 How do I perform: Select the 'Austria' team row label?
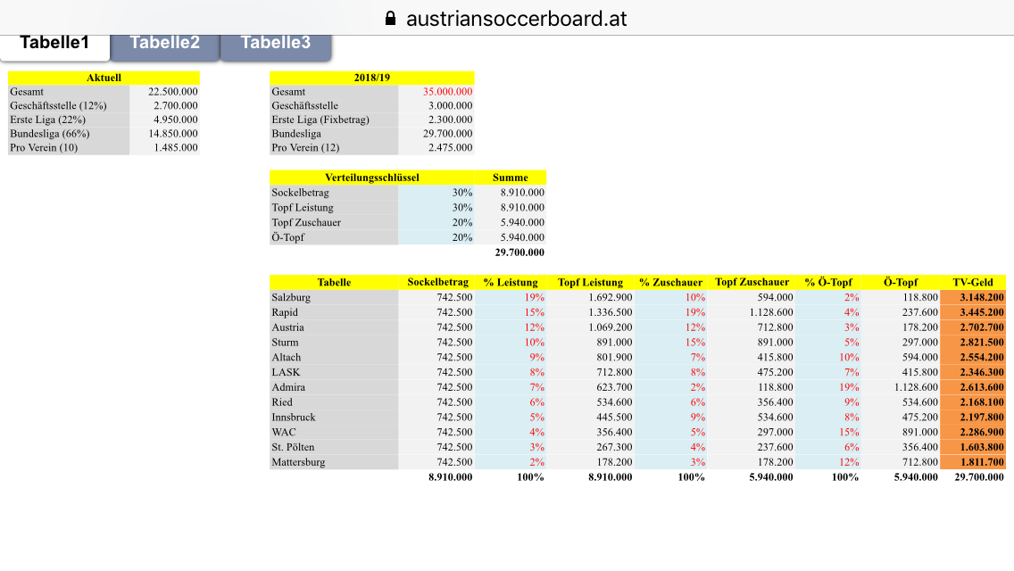pyautogui.click(x=287, y=327)
